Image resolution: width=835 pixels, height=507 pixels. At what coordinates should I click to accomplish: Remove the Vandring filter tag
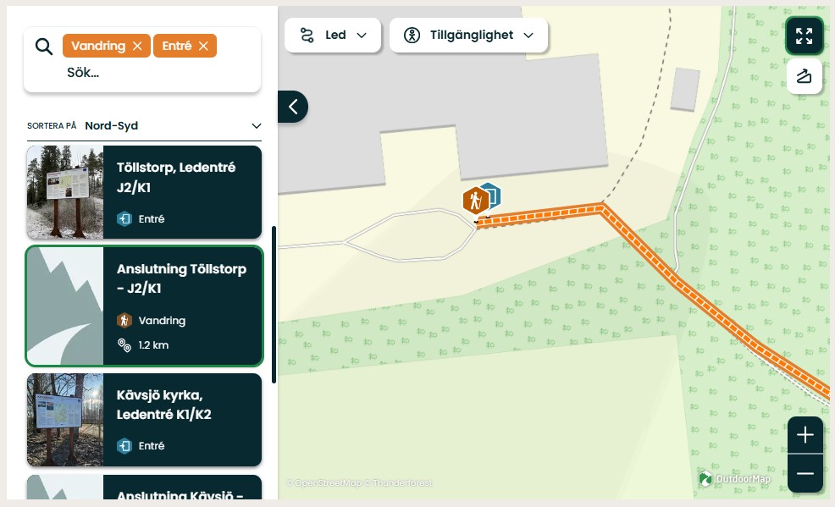click(x=136, y=46)
